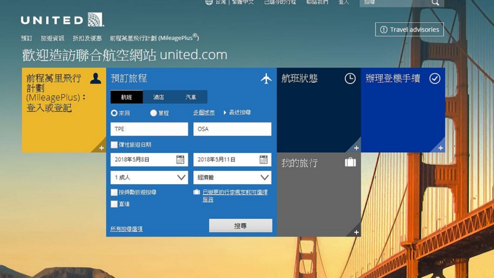The height and width of the screenshot is (278, 494).
Task: Open the 旅遊資訊 menu
Action: pos(52,38)
